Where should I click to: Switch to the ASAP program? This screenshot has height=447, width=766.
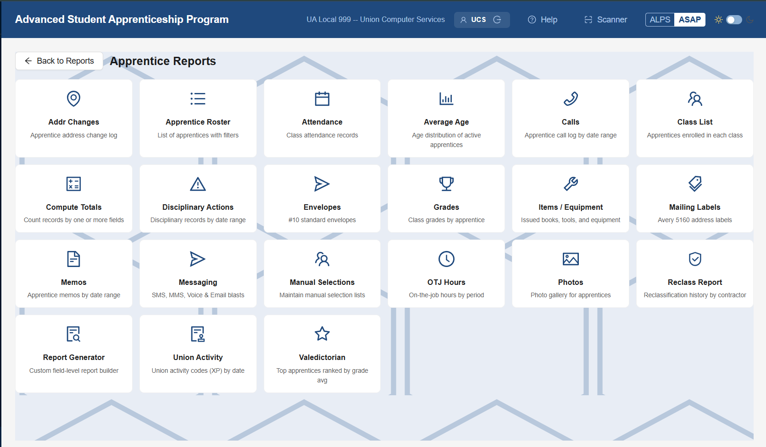pos(690,20)
